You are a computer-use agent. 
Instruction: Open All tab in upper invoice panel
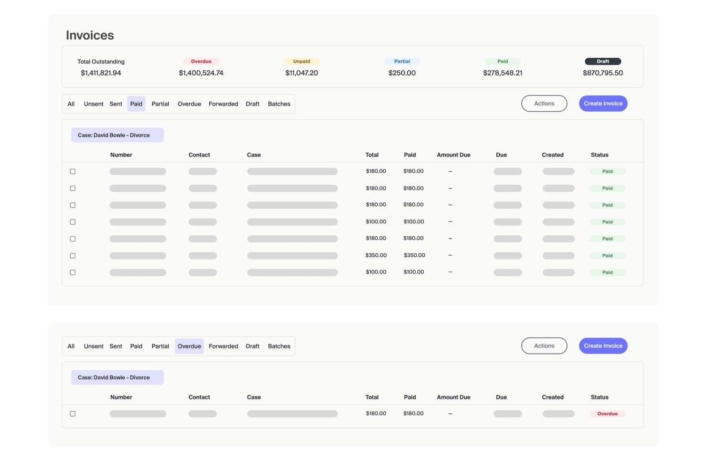(x=71, y=104)
